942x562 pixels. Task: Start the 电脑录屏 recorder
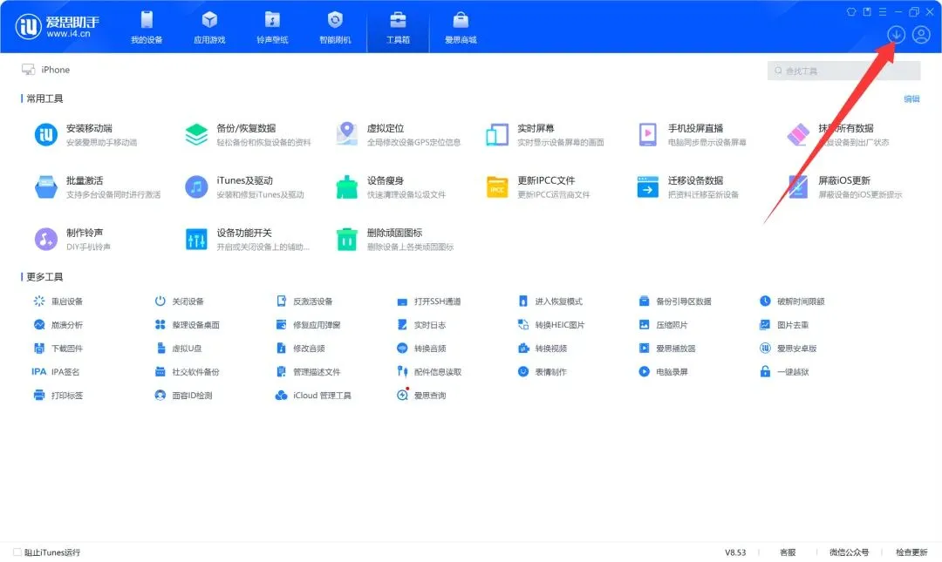click(663, 372)
